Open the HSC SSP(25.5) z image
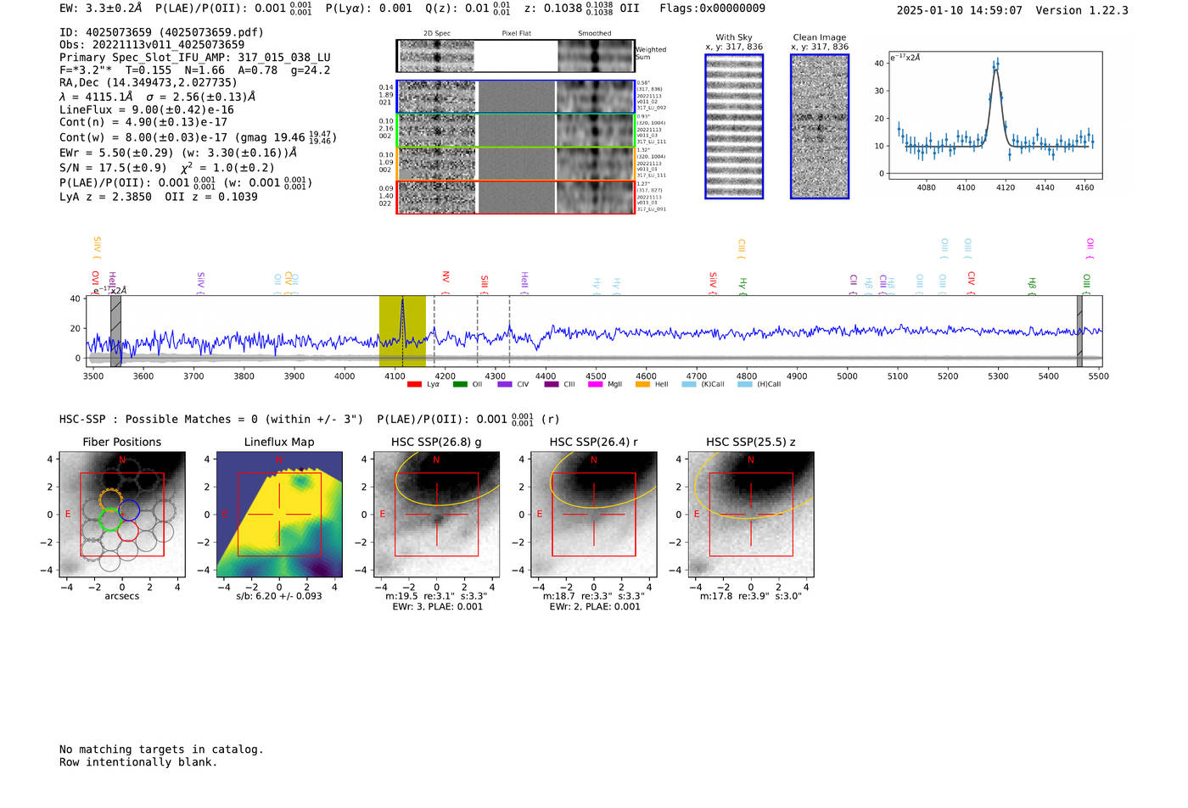Image resolution: width=1188 pixels, height=808 pixels. coord(751,515)
